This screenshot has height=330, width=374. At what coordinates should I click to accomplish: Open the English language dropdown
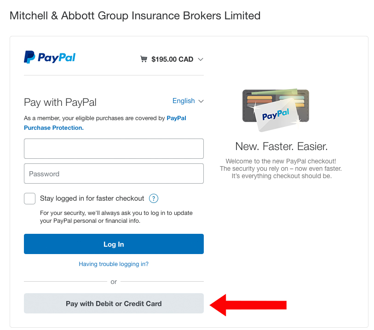coord(188,101)
